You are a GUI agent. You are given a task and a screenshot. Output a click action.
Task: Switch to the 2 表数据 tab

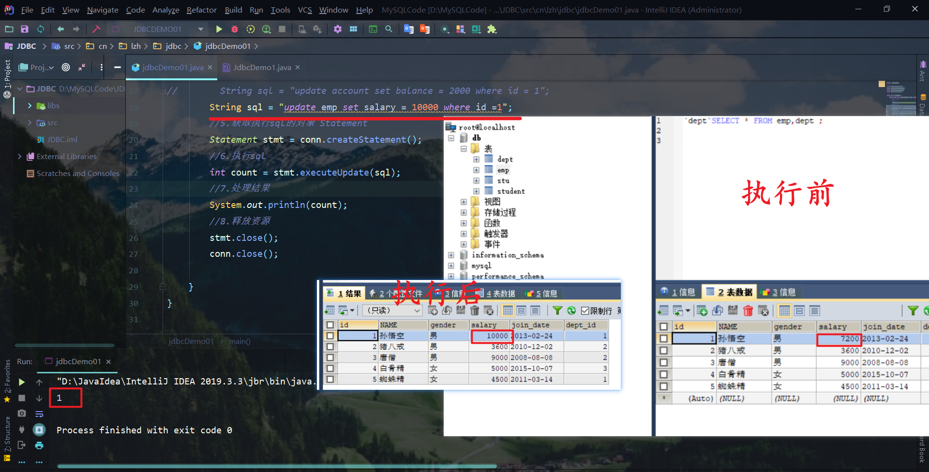pos(729,292)
